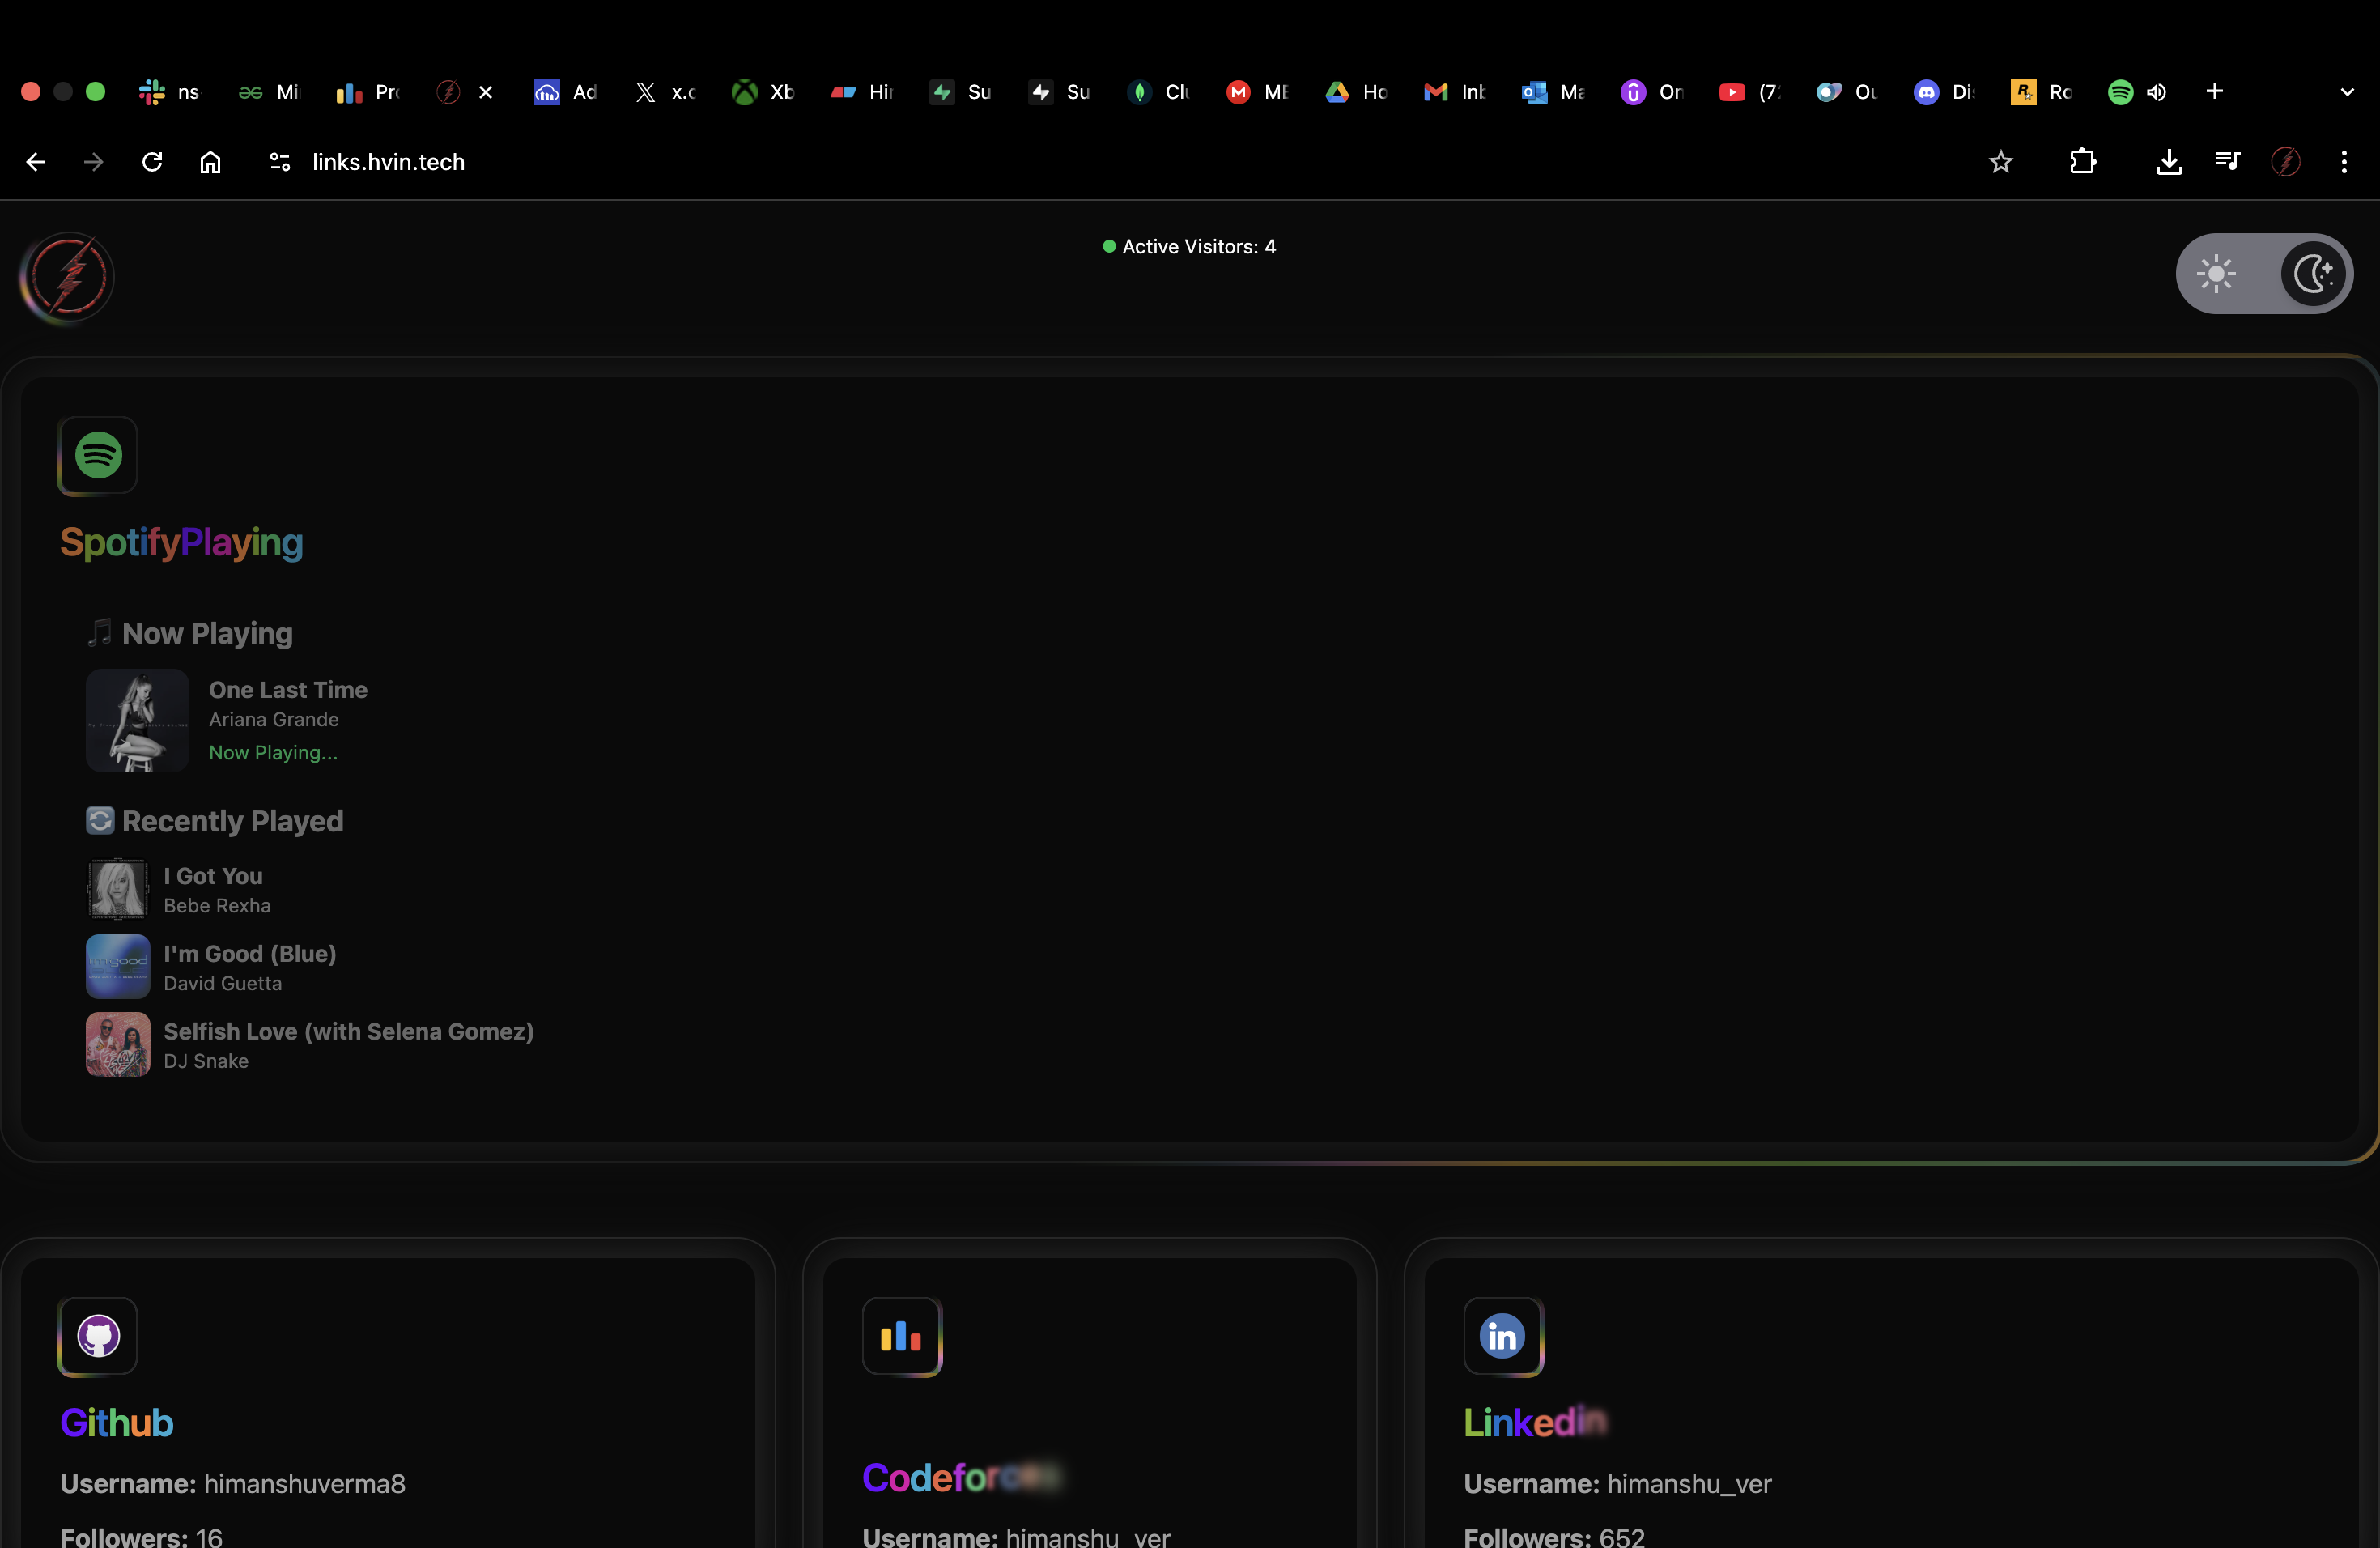The width and height of the screenshot is (2380, 1548).
Task: Open the browser home page
Action: click(210, 162)
